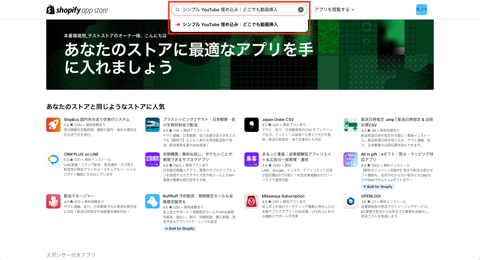The width and height of the screenshot is (480, 260).
Task: Click the 配送マネージャー octopus app icon
Action: tap(53, 201)
